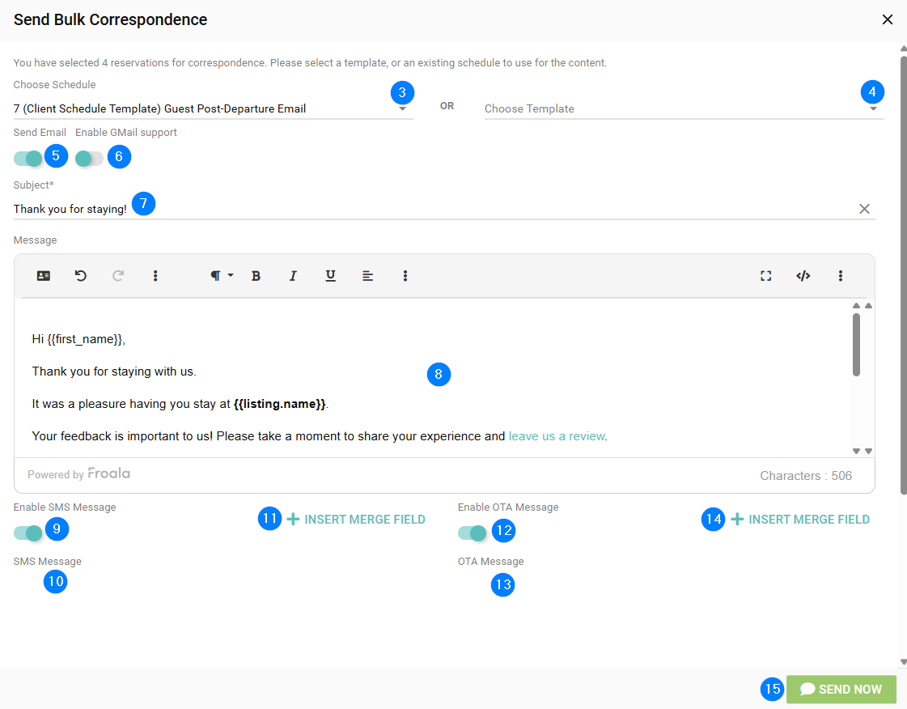Image resolution: width=907 pixels, height=709 pixels.
Task: Follow the 'leave us a review' link
Action: 556,436
